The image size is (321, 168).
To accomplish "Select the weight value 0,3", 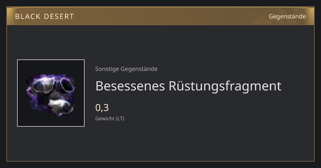I will click(102, 108).
